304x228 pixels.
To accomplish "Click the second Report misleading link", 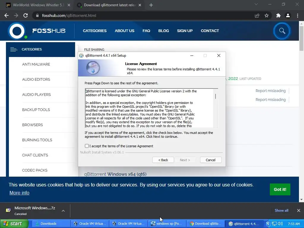I will point(270,100).
